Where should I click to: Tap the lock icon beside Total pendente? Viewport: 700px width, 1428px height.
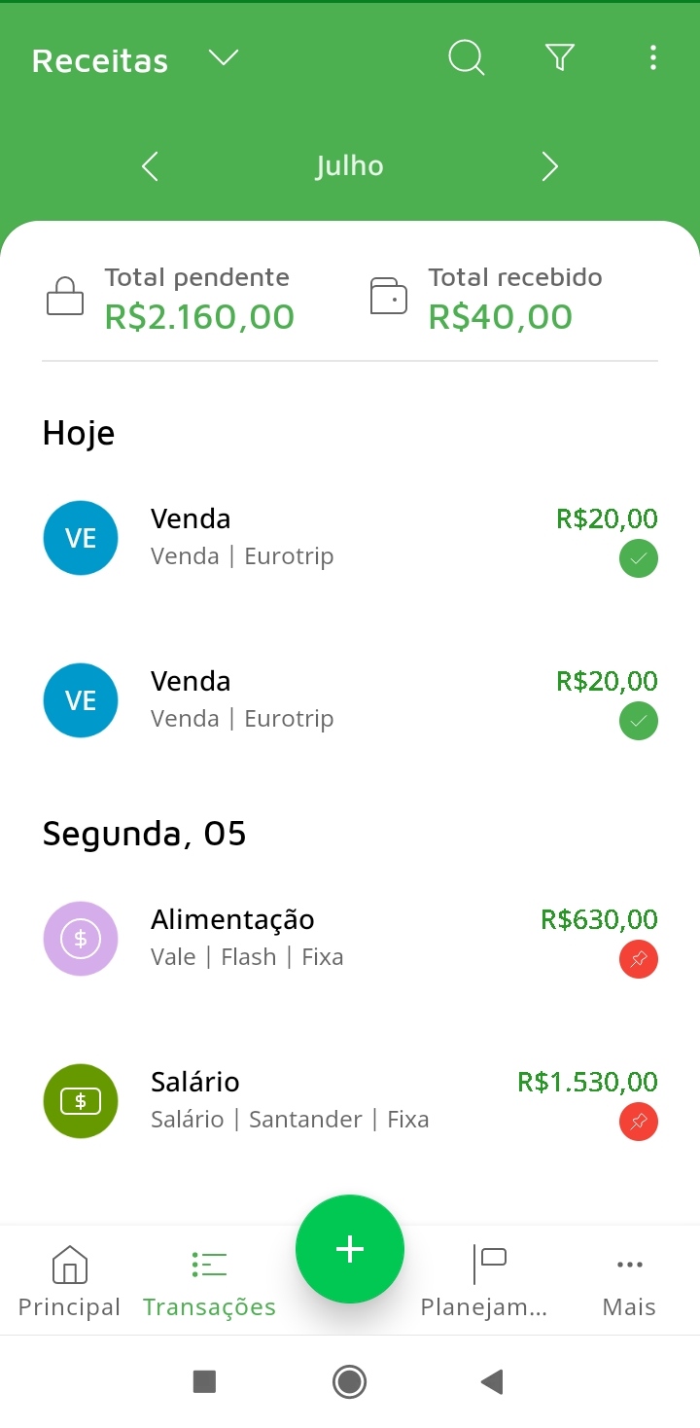coord(65,297)
